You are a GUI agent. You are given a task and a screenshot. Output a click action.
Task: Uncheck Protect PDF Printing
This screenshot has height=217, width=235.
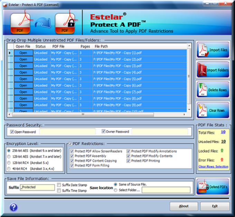point(129,161)
